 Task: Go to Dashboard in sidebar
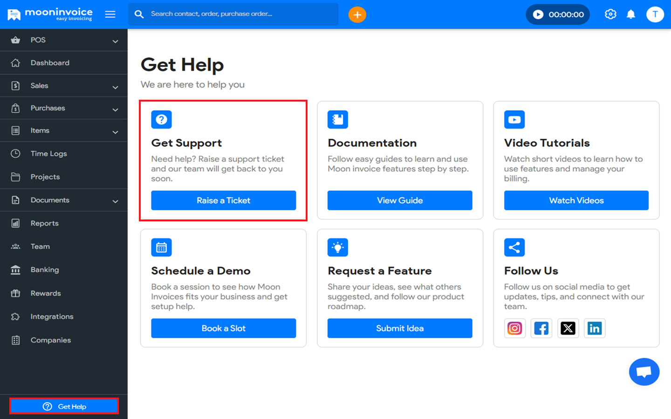point(50,63)
